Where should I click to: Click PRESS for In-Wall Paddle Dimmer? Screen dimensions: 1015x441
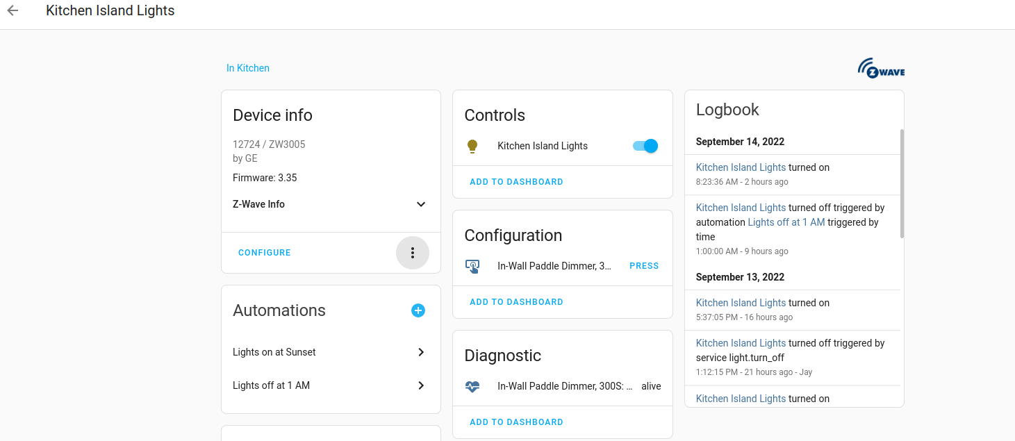[x=644, y=266]
